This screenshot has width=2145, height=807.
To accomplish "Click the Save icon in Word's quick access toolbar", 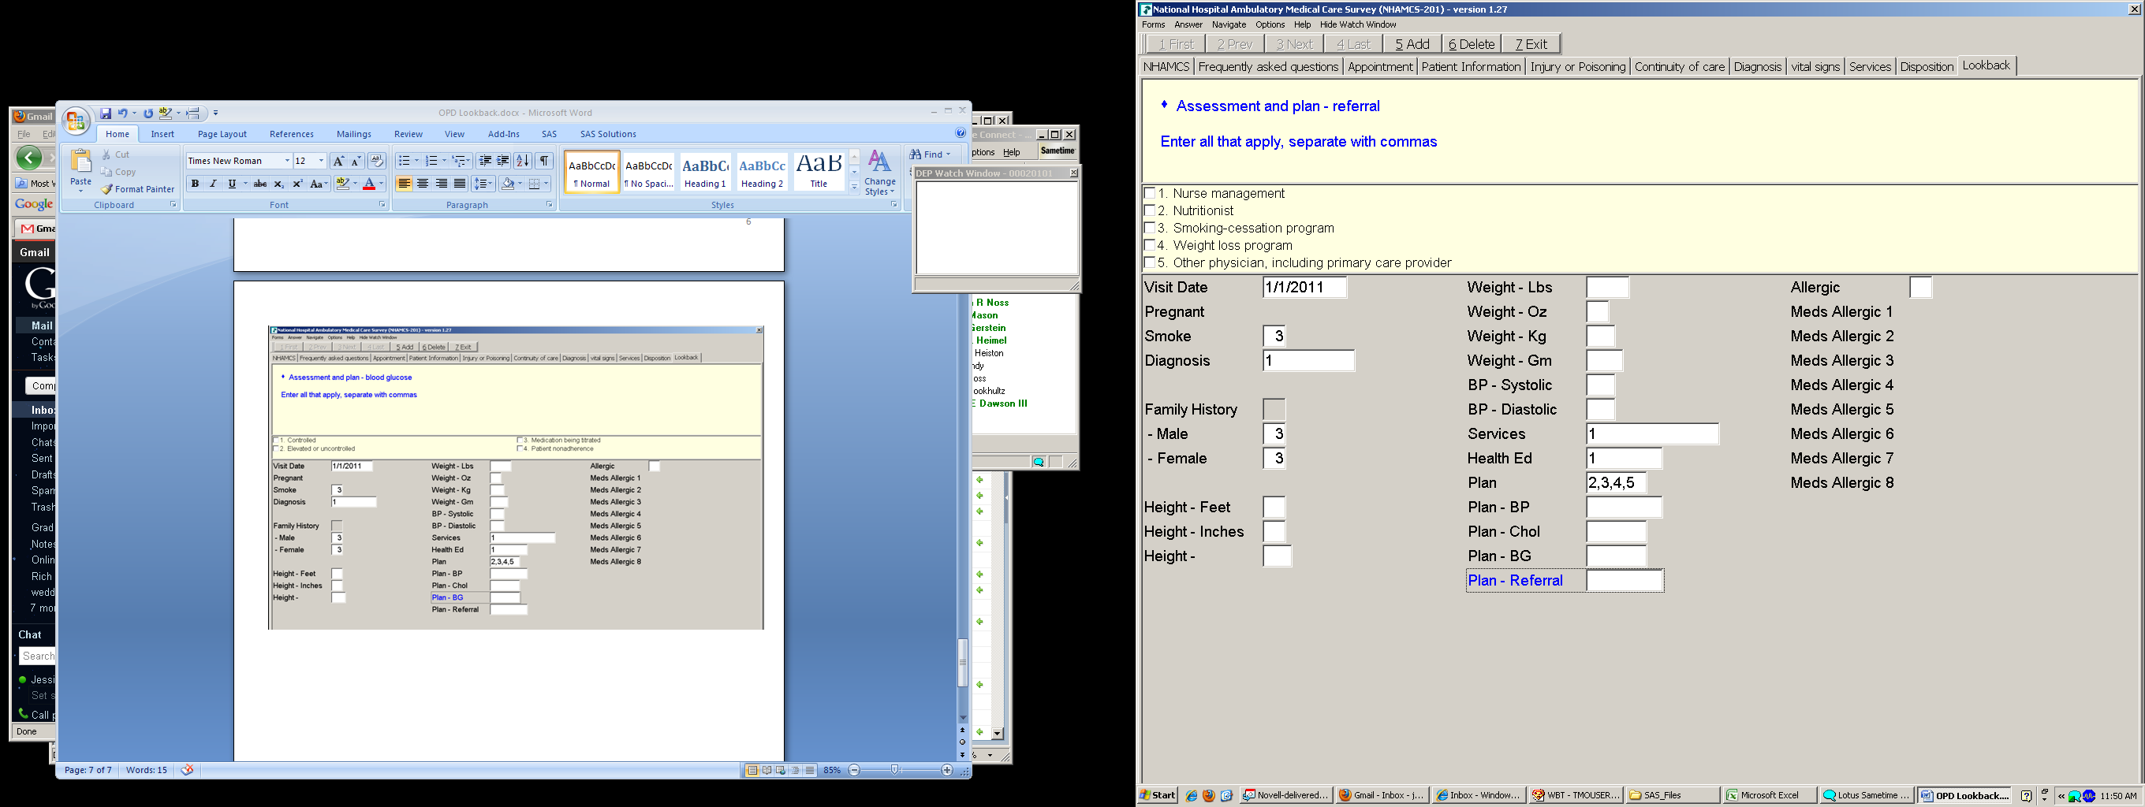I will (x=106, y=113).
